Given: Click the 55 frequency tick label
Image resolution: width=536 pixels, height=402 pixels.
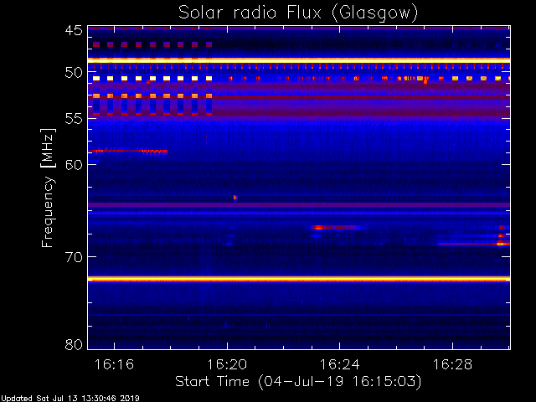Looking at the screenshot, I should [74, 119].
